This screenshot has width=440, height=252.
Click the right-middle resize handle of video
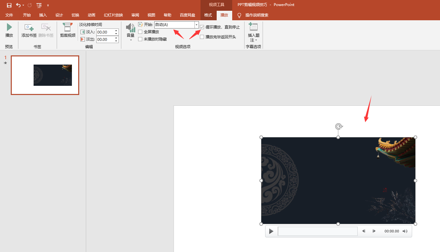[415, 180]
